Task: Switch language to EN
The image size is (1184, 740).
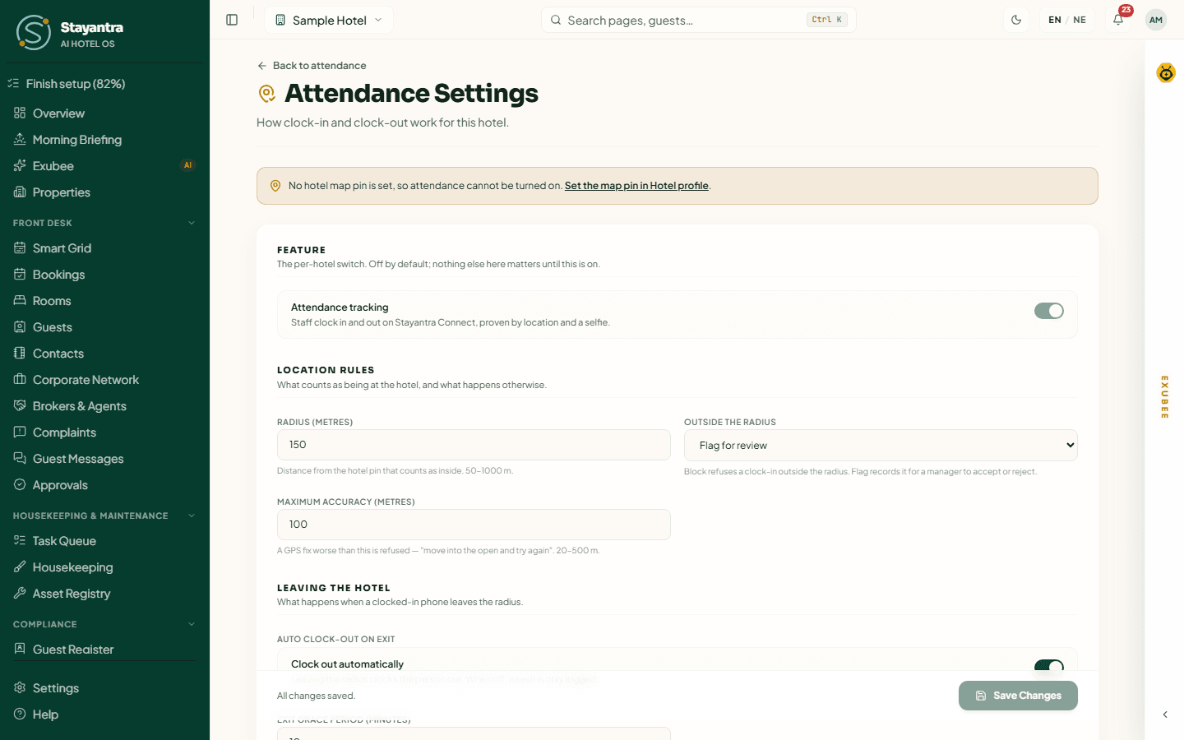Action: 1055,20
